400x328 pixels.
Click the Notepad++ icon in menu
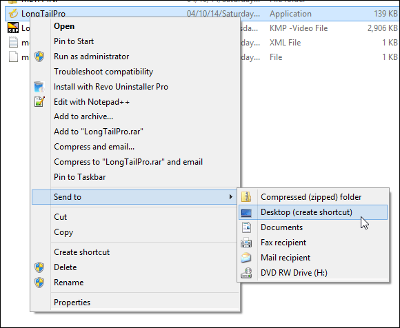39,102
